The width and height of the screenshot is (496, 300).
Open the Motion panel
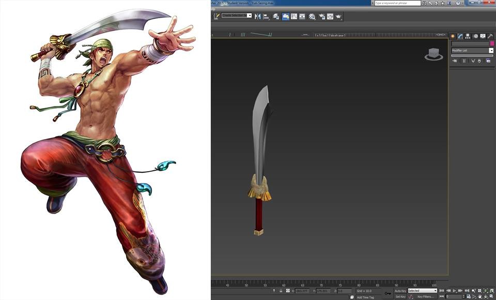(475, 36)
